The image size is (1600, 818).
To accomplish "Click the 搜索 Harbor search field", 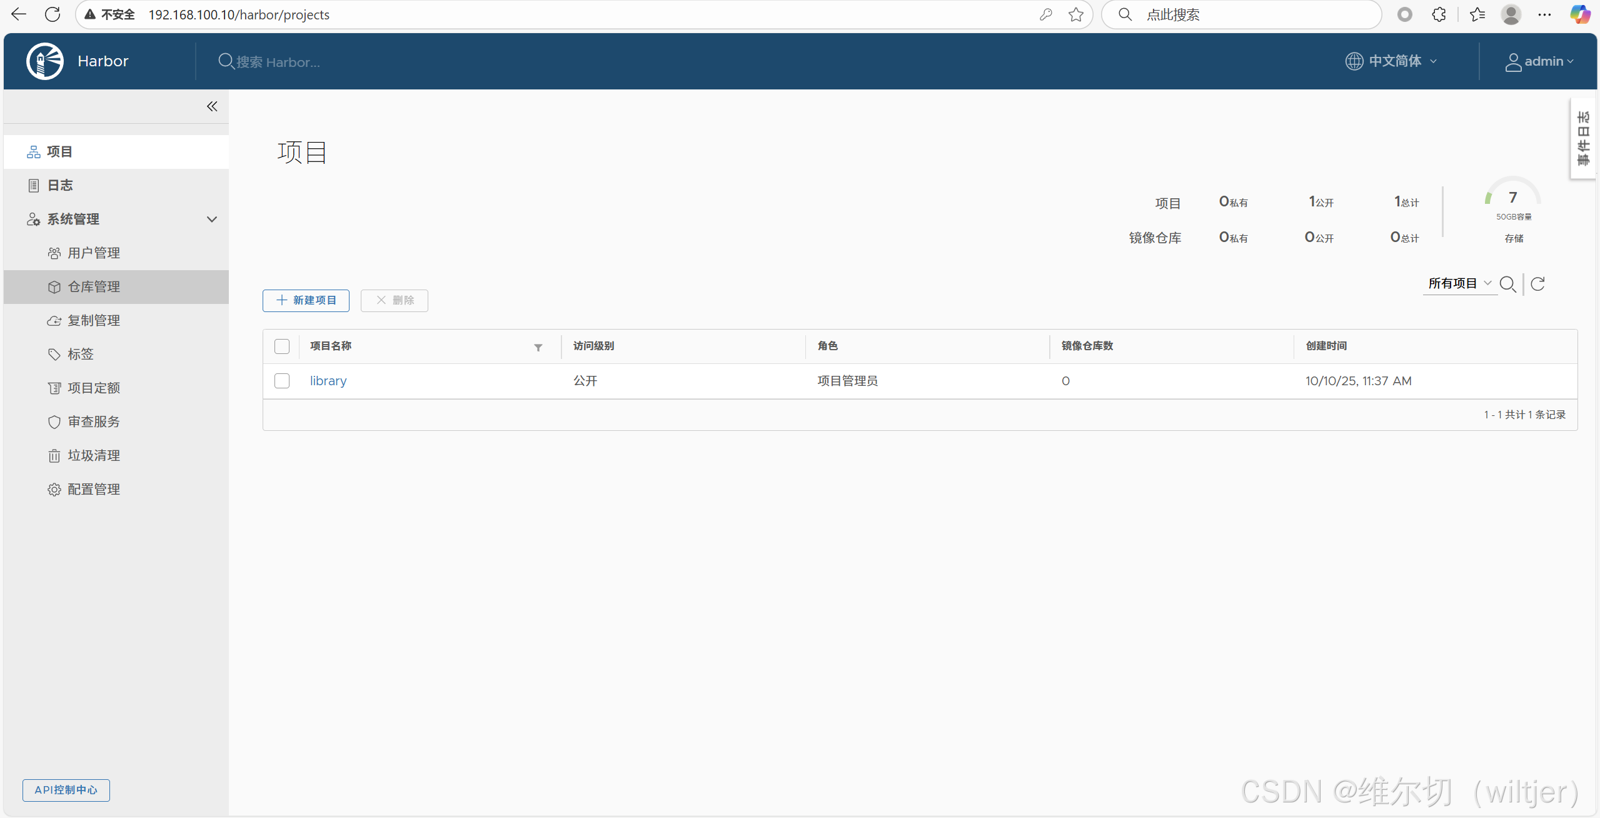I will (x=278, y=62).
